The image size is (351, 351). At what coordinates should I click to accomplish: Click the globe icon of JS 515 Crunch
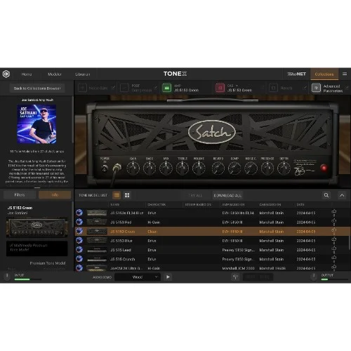point(79,259)
